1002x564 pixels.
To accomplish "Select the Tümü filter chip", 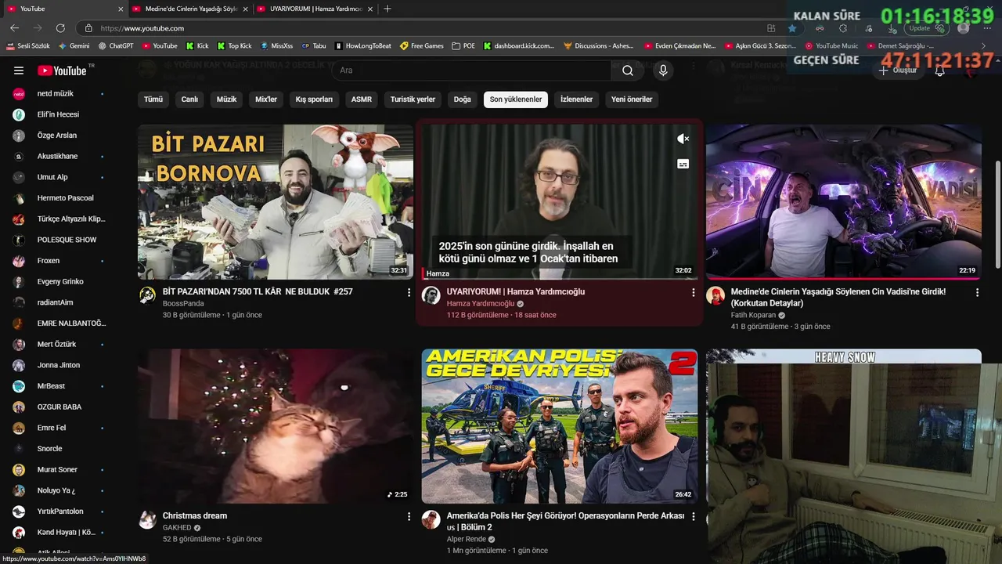I will [153, 99].
